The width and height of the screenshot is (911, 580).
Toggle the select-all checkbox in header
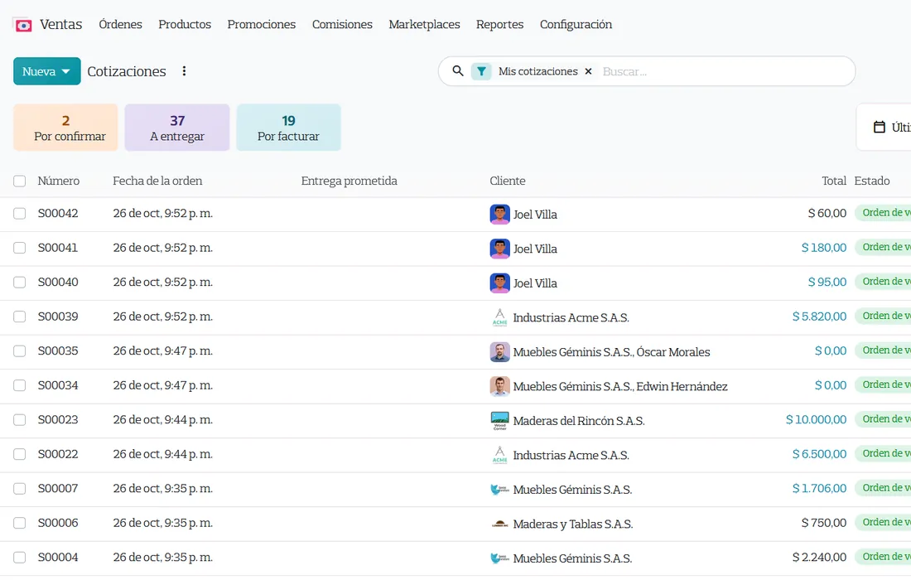click(20, 181)
